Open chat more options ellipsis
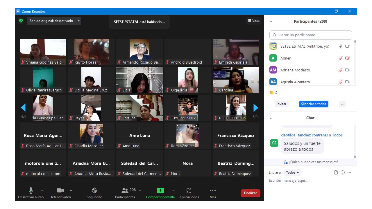Screen dimensions: 372x209 (x=349, y=172)
